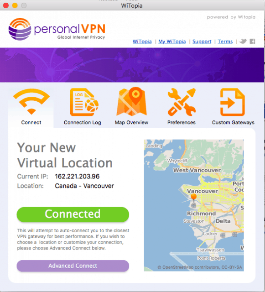The height and width of the screenshot is (292, 265).
Task: Open the Preferences wrench and screwdriver icon
Action: (x=182, y=102)
